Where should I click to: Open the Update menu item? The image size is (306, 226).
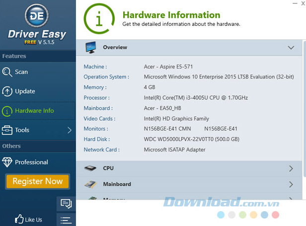click(38, 91)
